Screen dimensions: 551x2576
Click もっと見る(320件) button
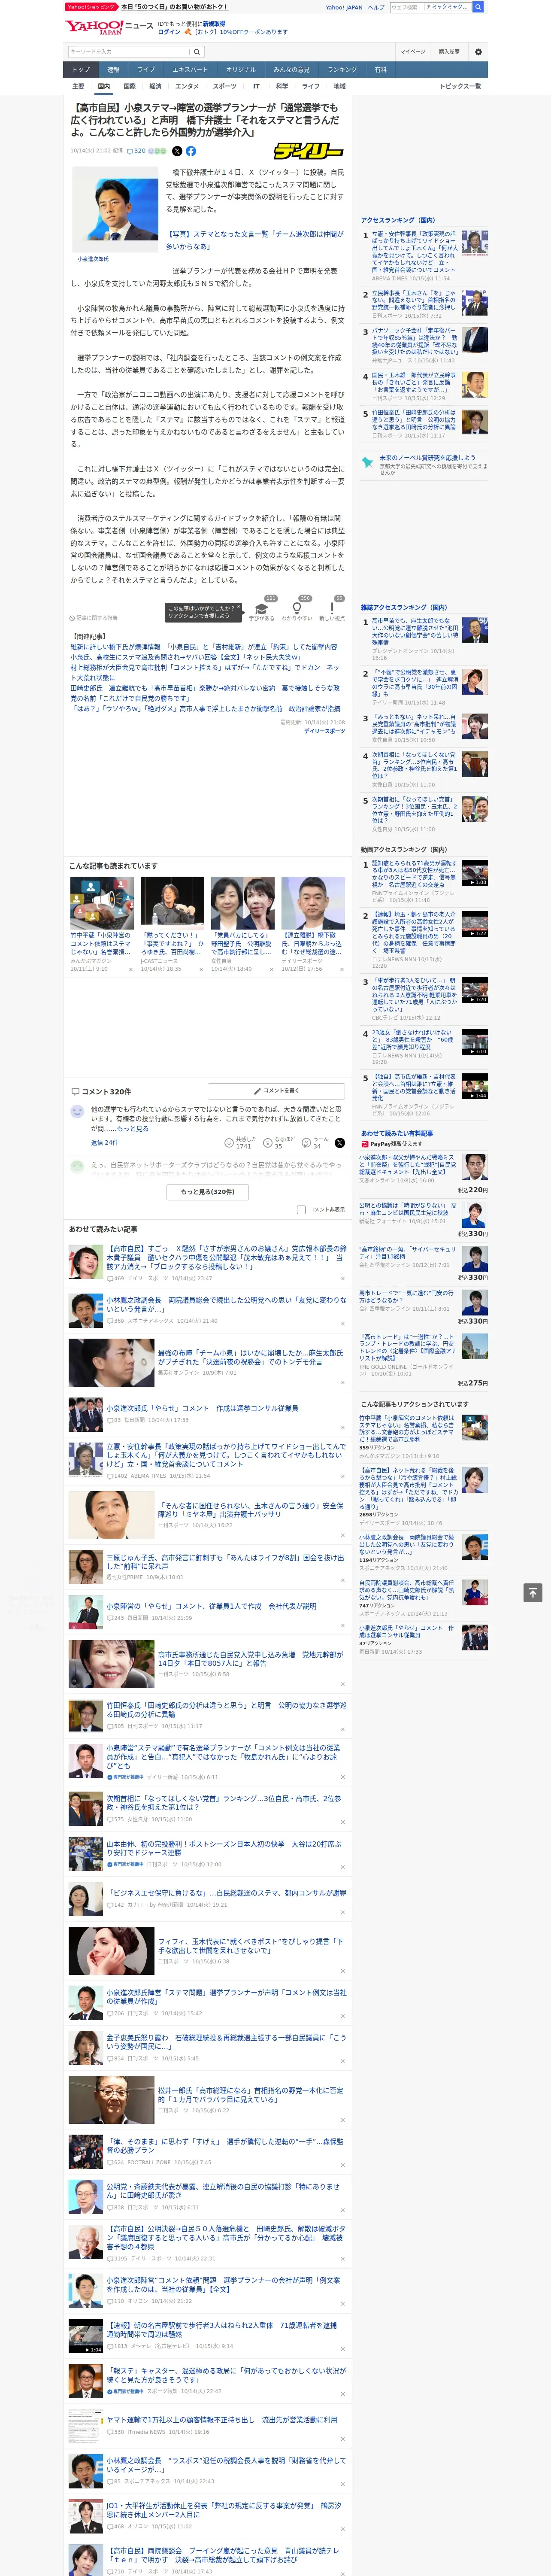coord(208,1191)
